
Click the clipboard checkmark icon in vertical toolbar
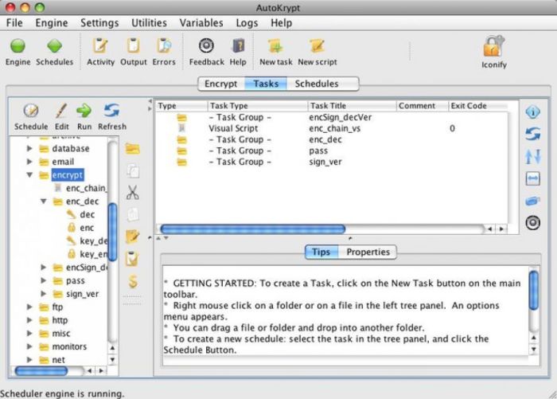pos(132,259)
